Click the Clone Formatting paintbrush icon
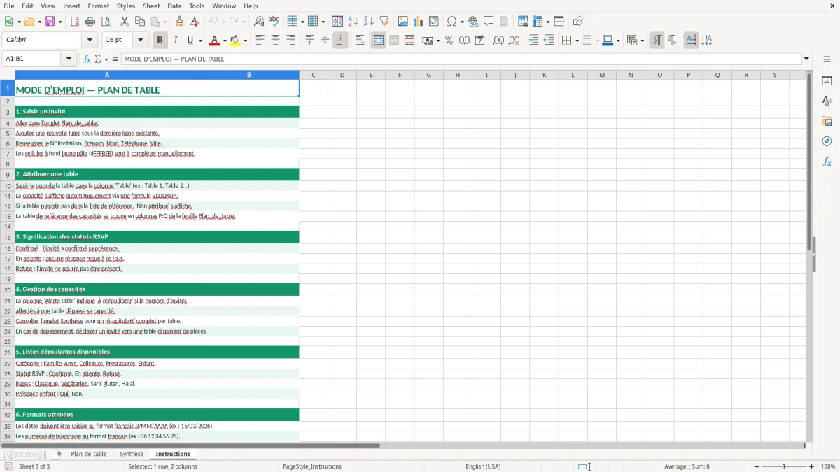This screenshot has height=472, width=840. (179, 22)
